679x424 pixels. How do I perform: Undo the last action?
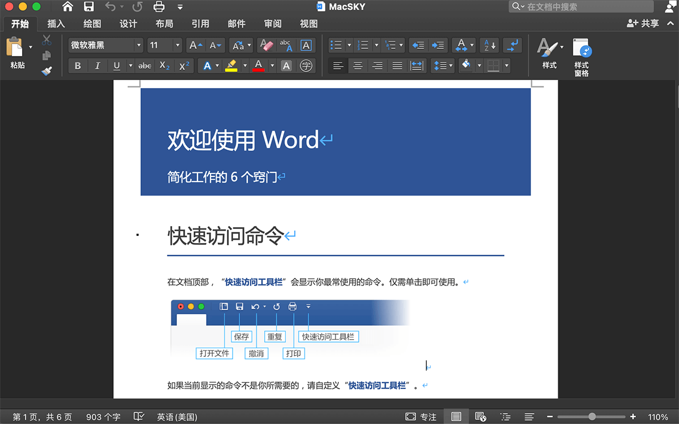coord(110,7)
